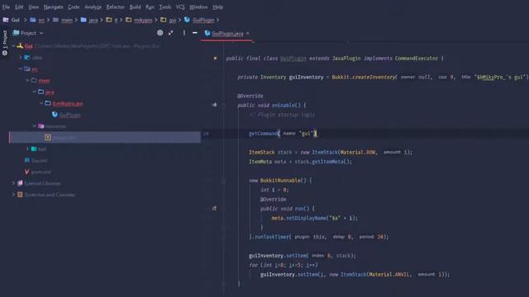Click the locate/scroll from source icon

pos(160,33)
